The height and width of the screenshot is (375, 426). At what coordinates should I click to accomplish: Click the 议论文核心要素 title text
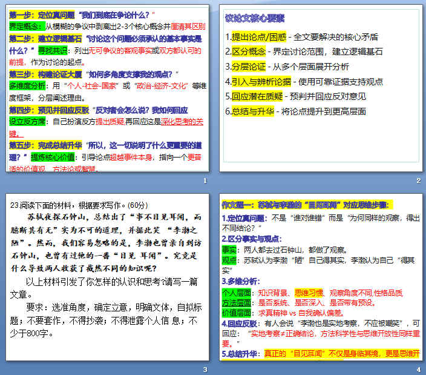coord(255,18)
